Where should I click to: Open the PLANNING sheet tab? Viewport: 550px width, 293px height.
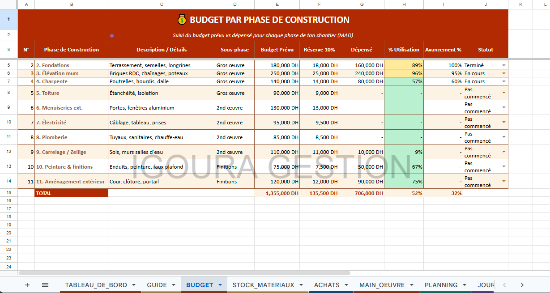point(441,285)
